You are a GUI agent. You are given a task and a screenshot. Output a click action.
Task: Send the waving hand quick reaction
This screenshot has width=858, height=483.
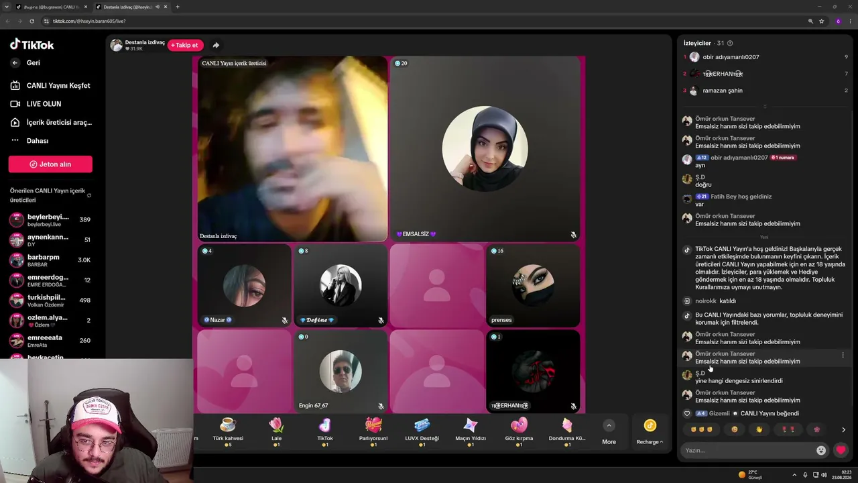tap(759, 429)
